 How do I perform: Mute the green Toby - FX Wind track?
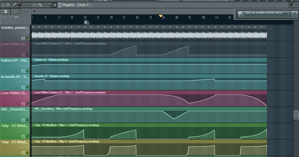[28, 137]
